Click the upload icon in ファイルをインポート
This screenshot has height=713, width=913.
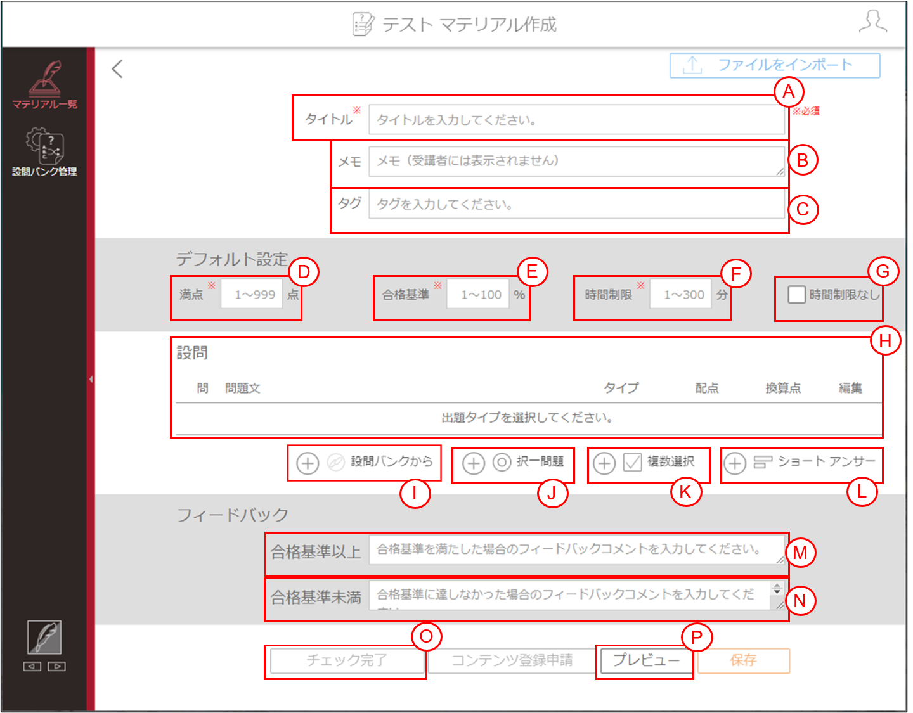coord(692,65)
